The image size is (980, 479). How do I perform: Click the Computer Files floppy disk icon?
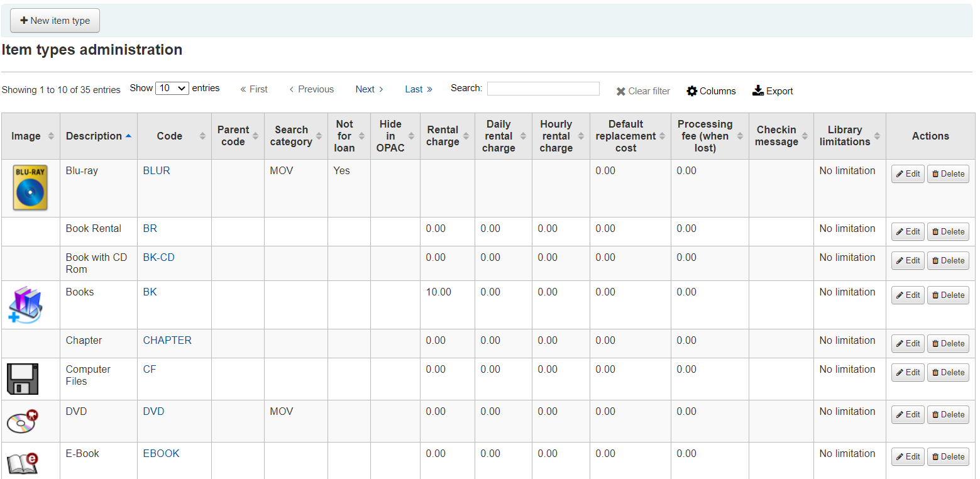pyautogui.click(x=23, y=379)
